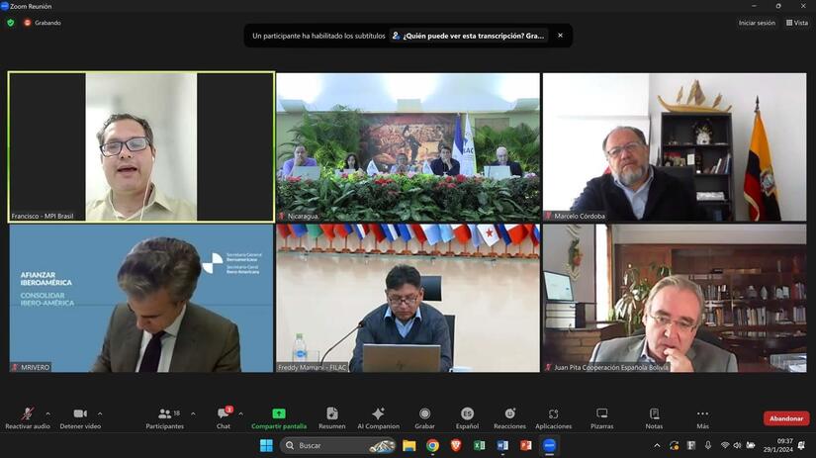Screen dimensions: 816x458
Task: Click the Grabar record button
Action: [x=424, y=414]
